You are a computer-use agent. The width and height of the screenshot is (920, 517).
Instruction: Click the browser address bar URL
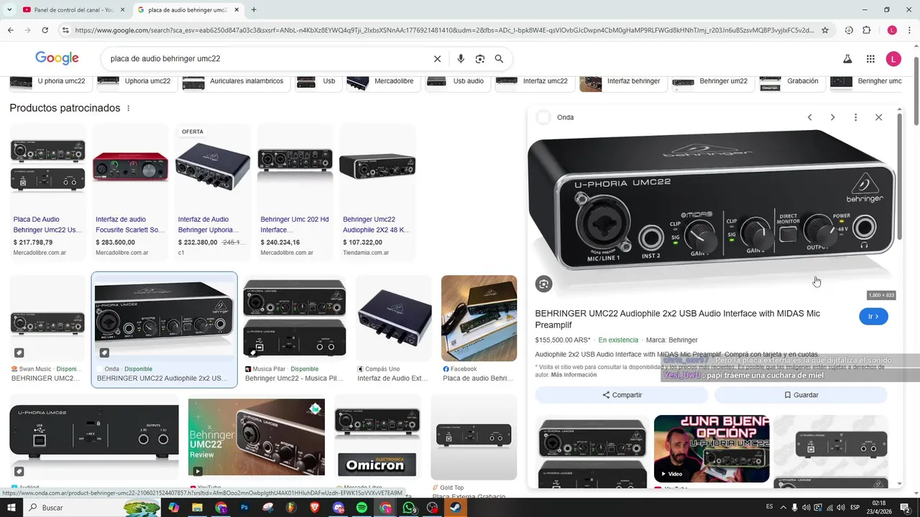coord(444,30)
